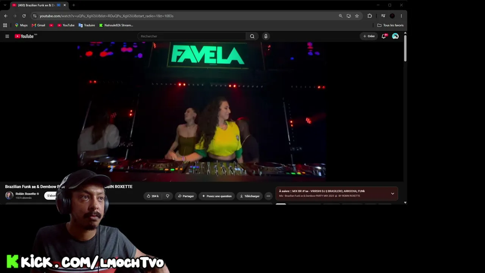Download the video with Télécharger
Viewport: 485px width, 273px height.
coord(250,196)
